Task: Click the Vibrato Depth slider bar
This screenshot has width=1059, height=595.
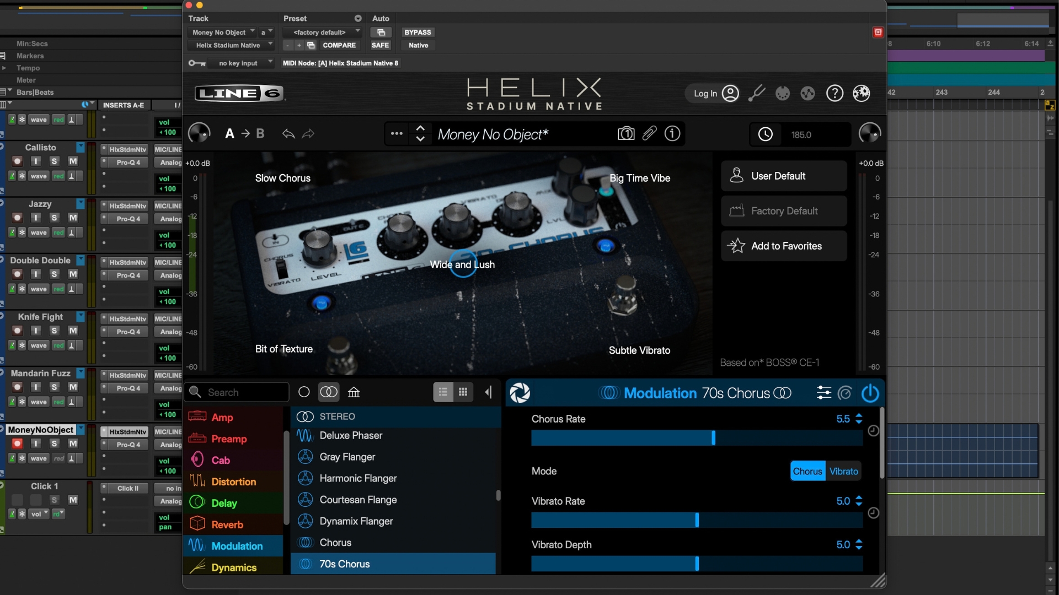Action: [x=697, y=564]
